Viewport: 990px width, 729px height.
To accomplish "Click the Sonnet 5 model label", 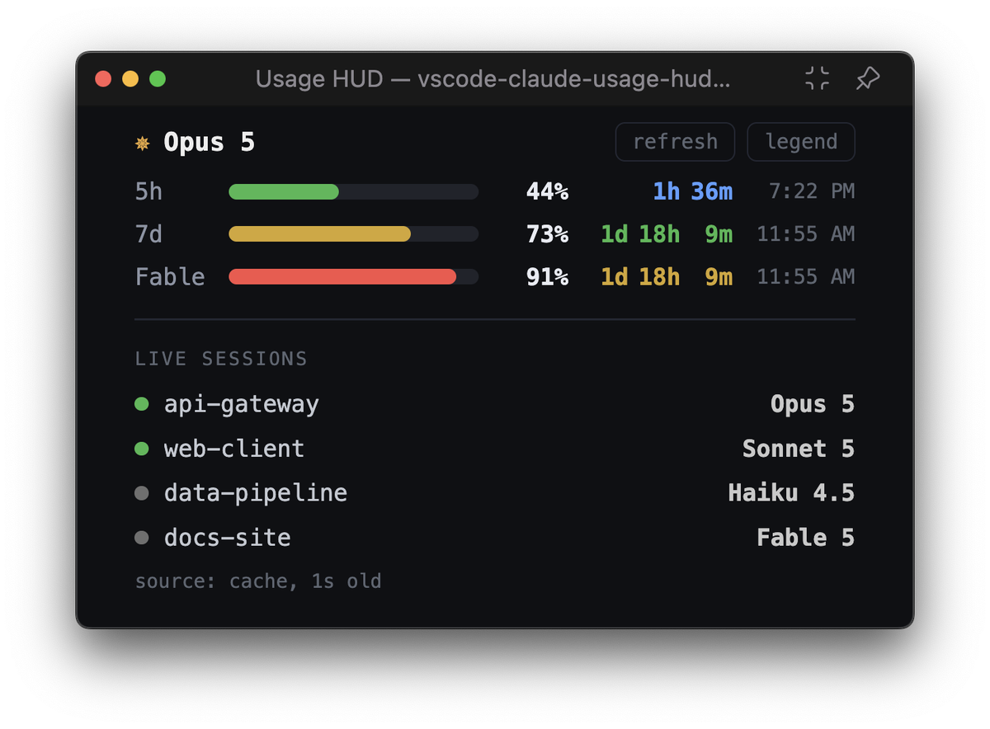I will pyautogui.click(x=799, y=449).
